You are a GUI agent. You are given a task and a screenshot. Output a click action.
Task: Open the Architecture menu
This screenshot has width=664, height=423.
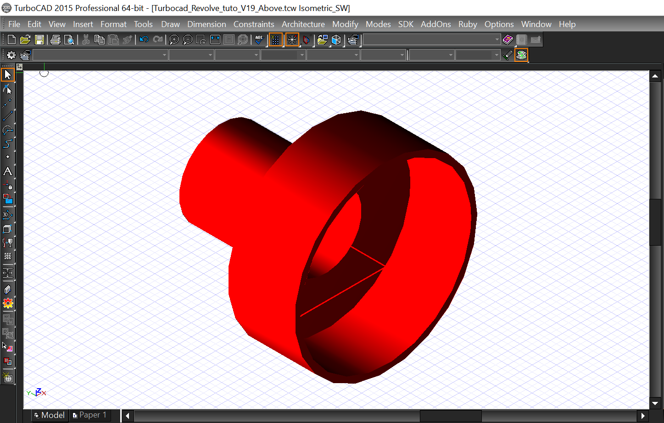coord(303,24)
